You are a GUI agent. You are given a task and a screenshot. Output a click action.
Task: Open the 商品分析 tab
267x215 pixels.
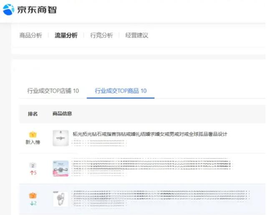point(30,35)
